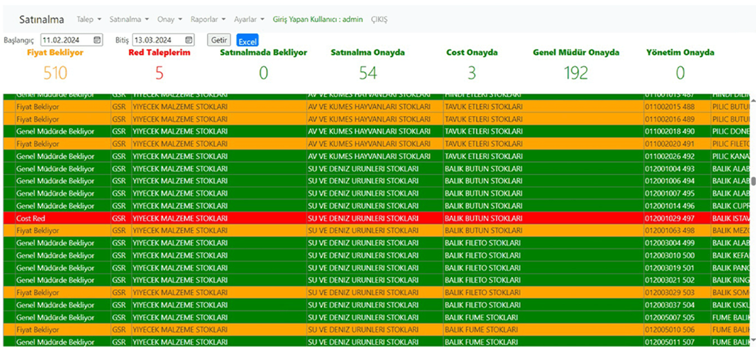Click the stock code 012001029 497
The image size is (756, 347).
click(x=669, y=218)
